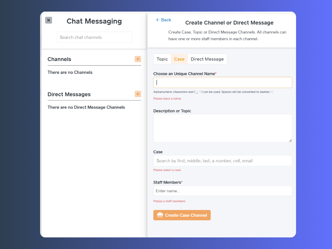Screen dimensions: 332x249
Task: Open the Direct Message tab
Action: (207, 59)
